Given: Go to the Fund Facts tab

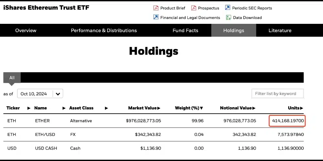Looking at the screenshot, I should pyautogui.click(x=185, y=31).
